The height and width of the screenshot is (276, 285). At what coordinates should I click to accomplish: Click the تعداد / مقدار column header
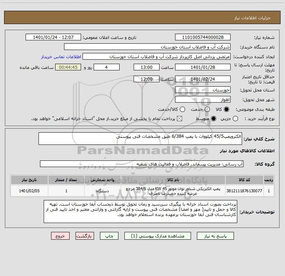click(x=66, y=180)
